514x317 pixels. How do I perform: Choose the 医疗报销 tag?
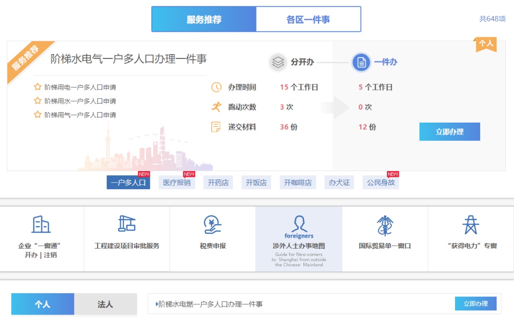[177, 183]
